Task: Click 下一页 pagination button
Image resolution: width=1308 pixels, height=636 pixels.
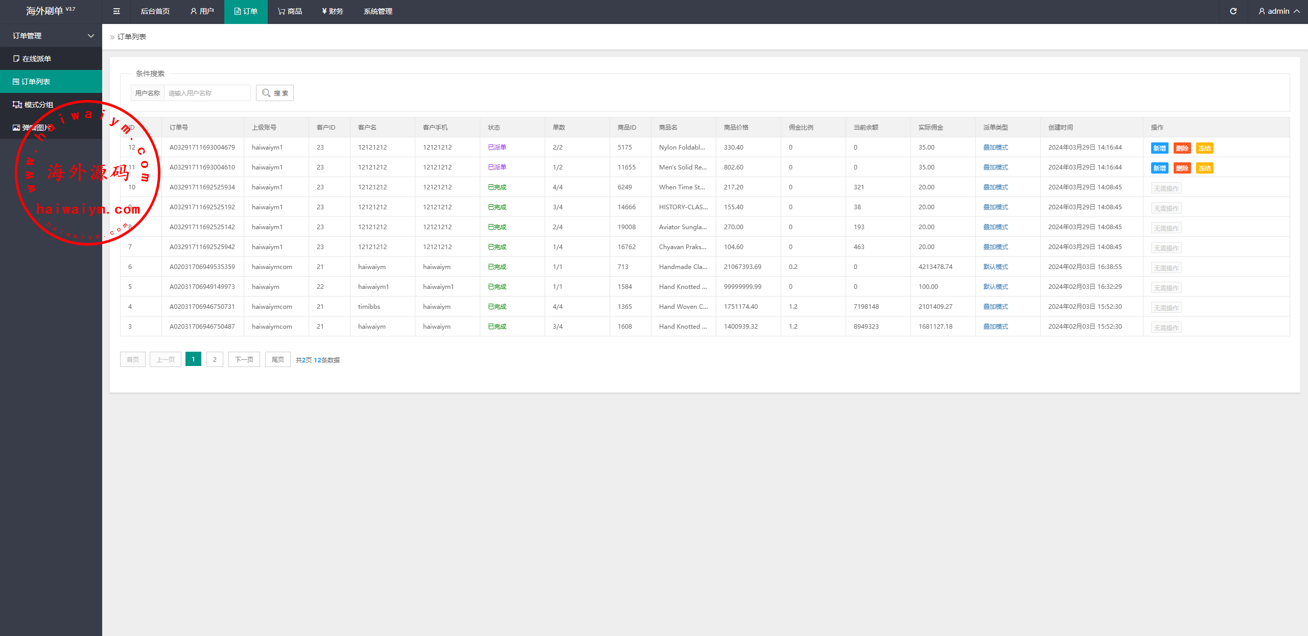Action: pyautogui.click(x=244, y=359)
